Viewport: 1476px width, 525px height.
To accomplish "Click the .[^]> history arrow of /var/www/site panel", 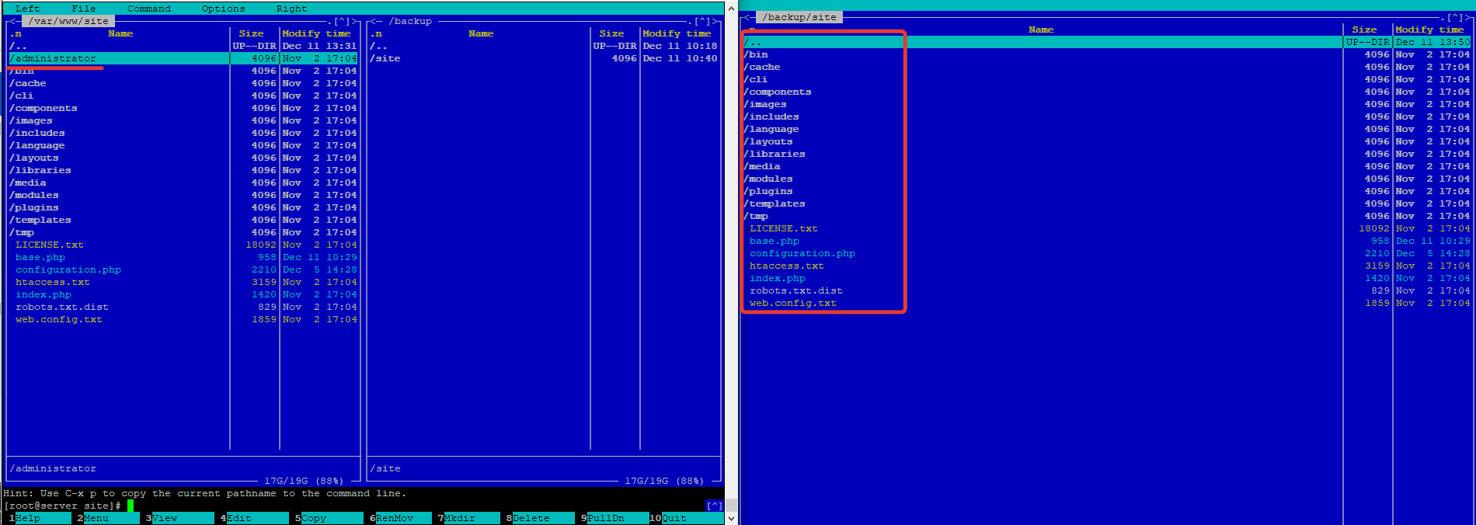I will coord(344,21).
